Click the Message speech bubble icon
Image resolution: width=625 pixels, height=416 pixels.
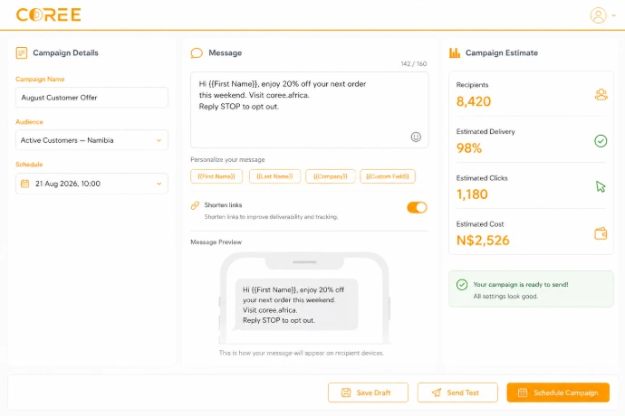pos(197,53)
